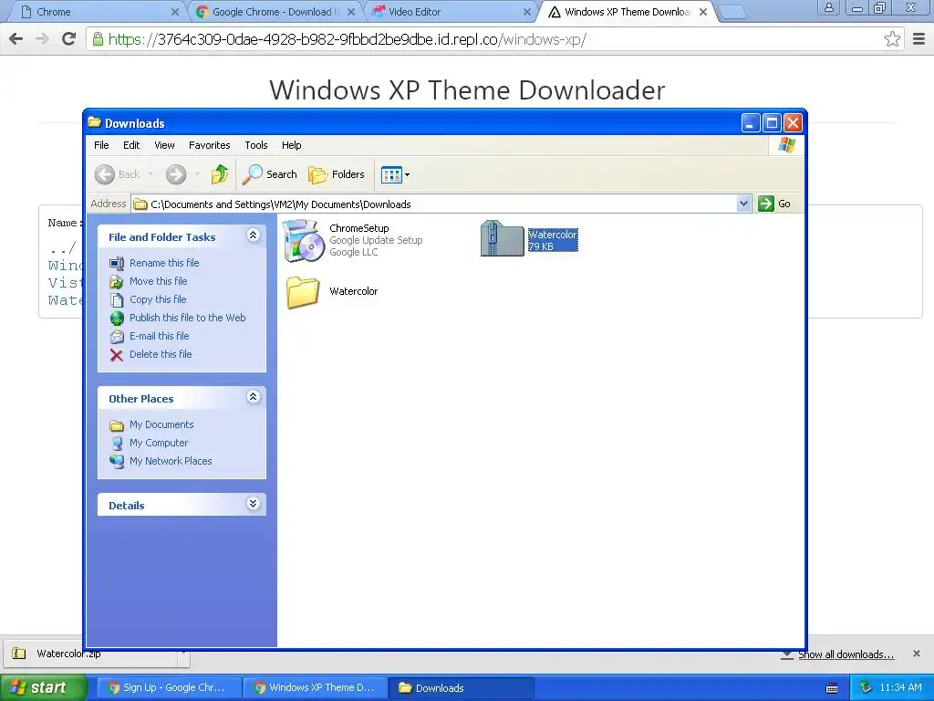This screenshot has height=701, width=934.
Task: Click the Windows Start button
Action: 43,688
